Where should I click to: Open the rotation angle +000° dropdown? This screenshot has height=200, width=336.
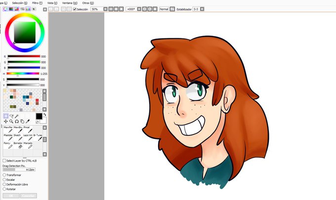click(x=139, y=9)
